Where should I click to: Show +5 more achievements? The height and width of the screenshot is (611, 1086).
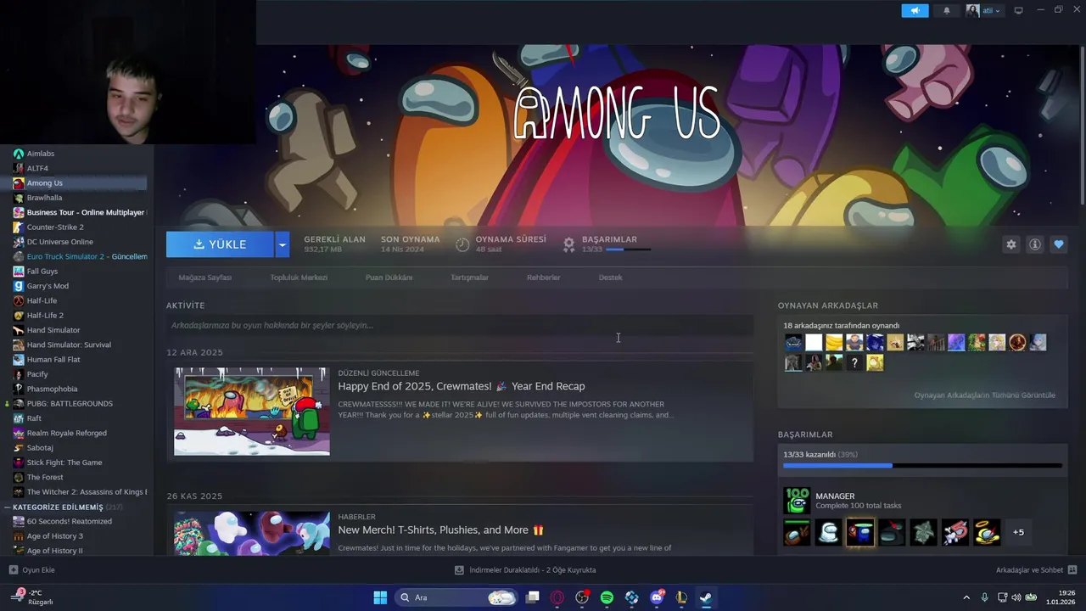pyautogui.click(x=1018, y=532)
